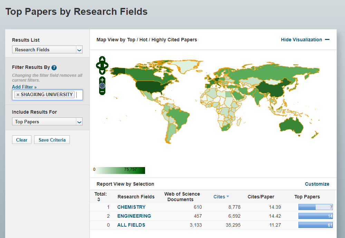Open the Customize report link
Image resolution: width=345 pixels, height=238 pixels.
tap(317, 184)
